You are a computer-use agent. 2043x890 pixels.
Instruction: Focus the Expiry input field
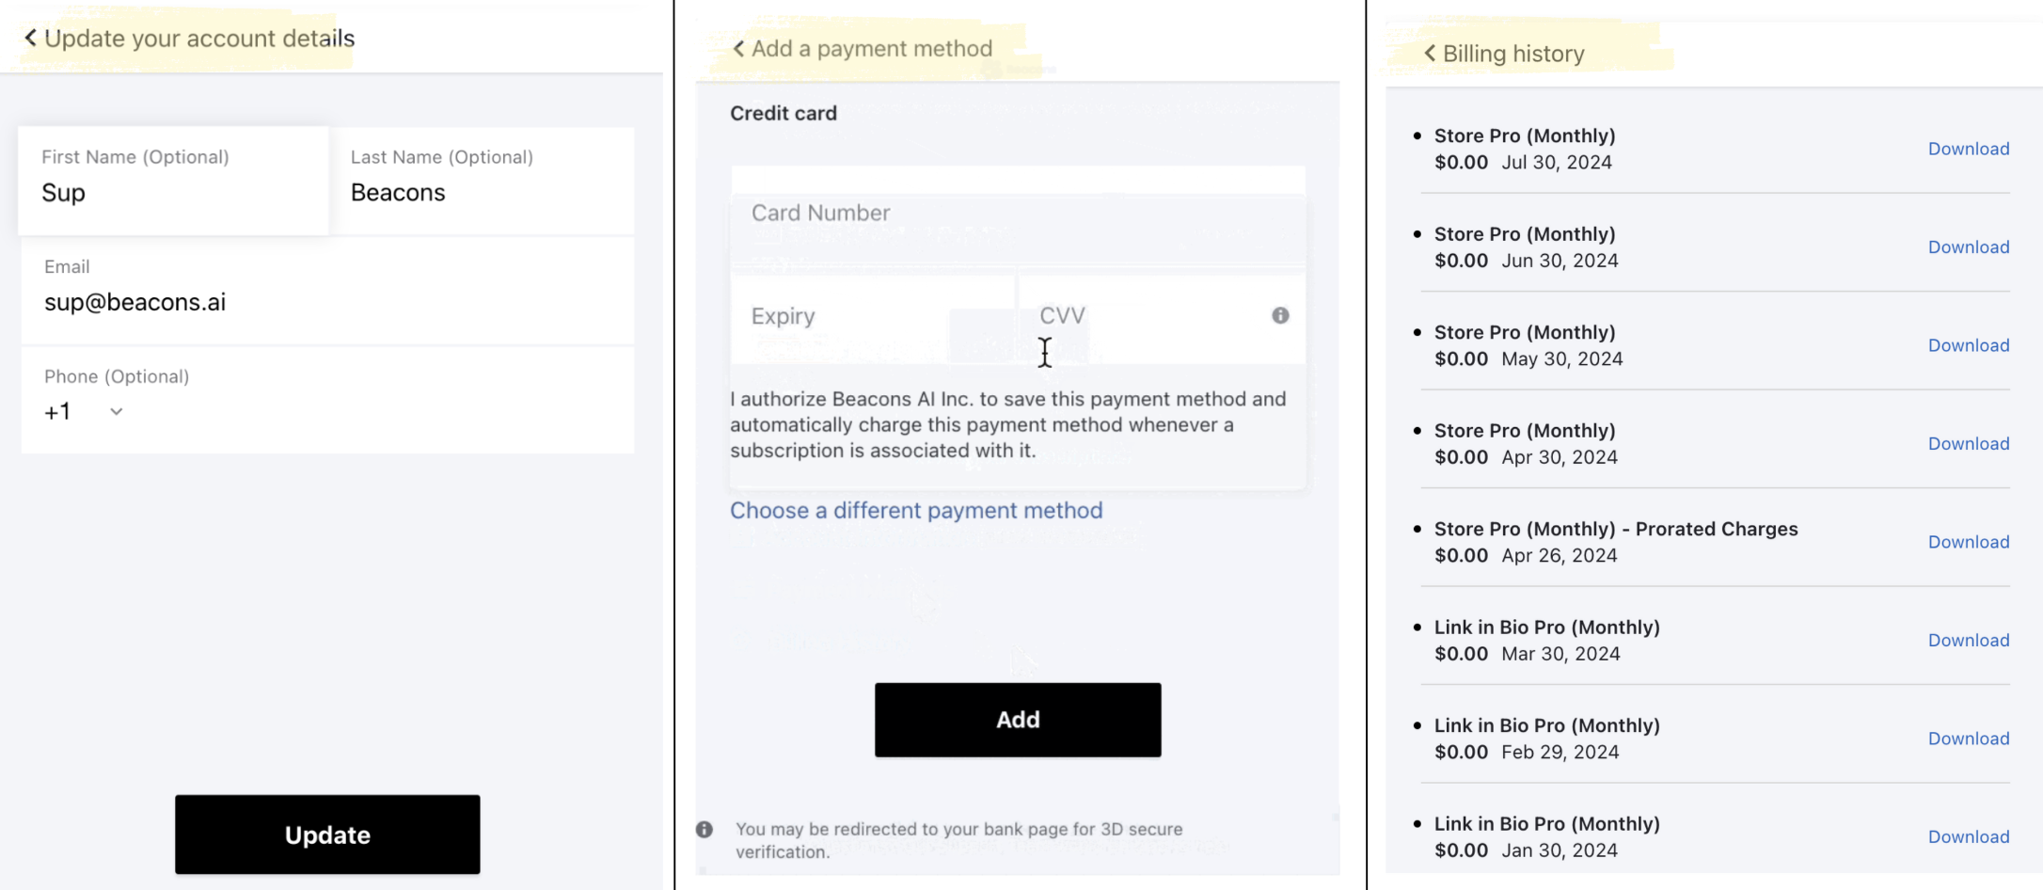tap(873, 317)
